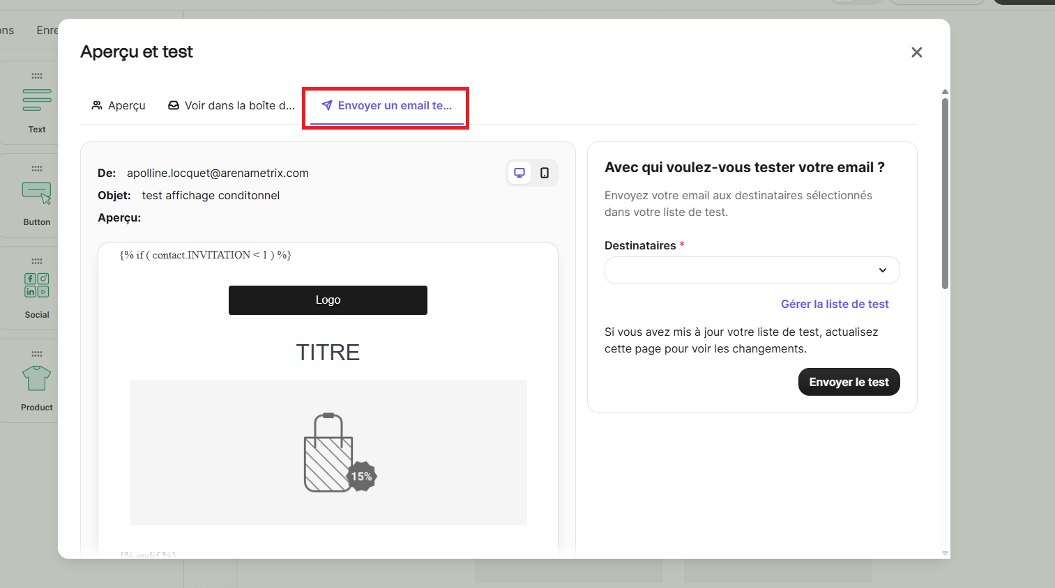Viewport: 1055px width, 588px height.
Task: Switch to desktop preview mode
Action: [x=519, y=173]
